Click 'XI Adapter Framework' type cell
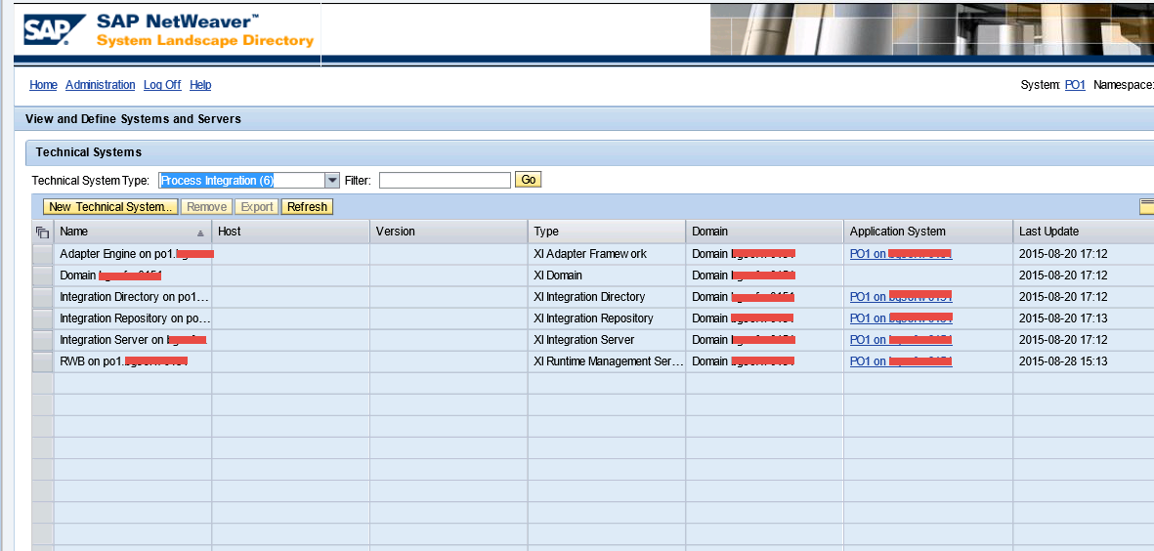 click(x=607, y=254)
